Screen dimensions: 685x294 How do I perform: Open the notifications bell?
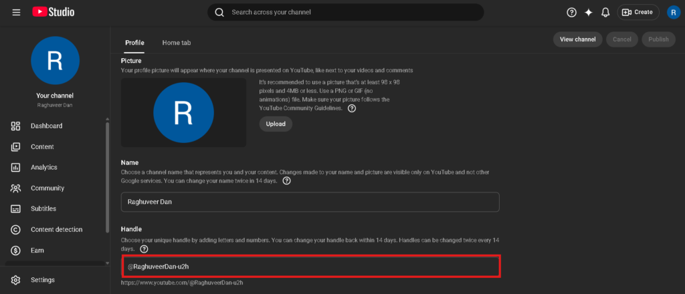[605, 13]
